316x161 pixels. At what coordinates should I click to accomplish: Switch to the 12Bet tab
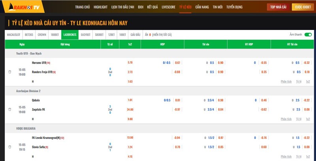point(111,35)
